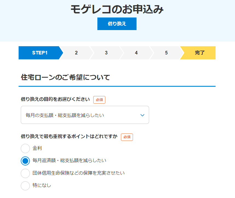Image resolution: width=235 pixels, height=198 pixels.
Task: Click the 借り換えの目的をお選びください label
Action: tap(55, 99)
